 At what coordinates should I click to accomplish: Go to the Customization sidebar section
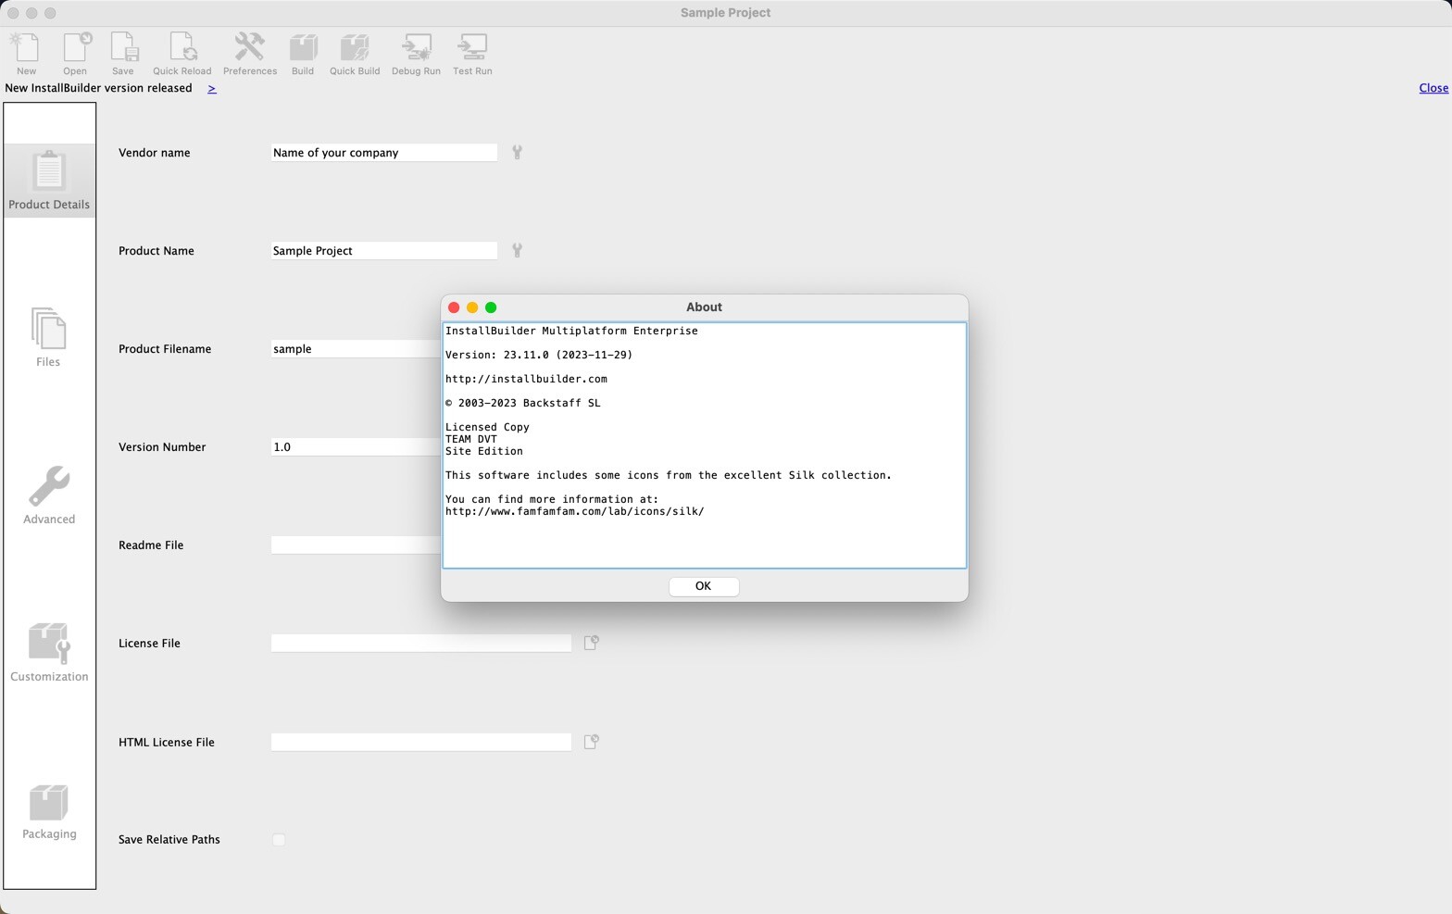(49, 652)
